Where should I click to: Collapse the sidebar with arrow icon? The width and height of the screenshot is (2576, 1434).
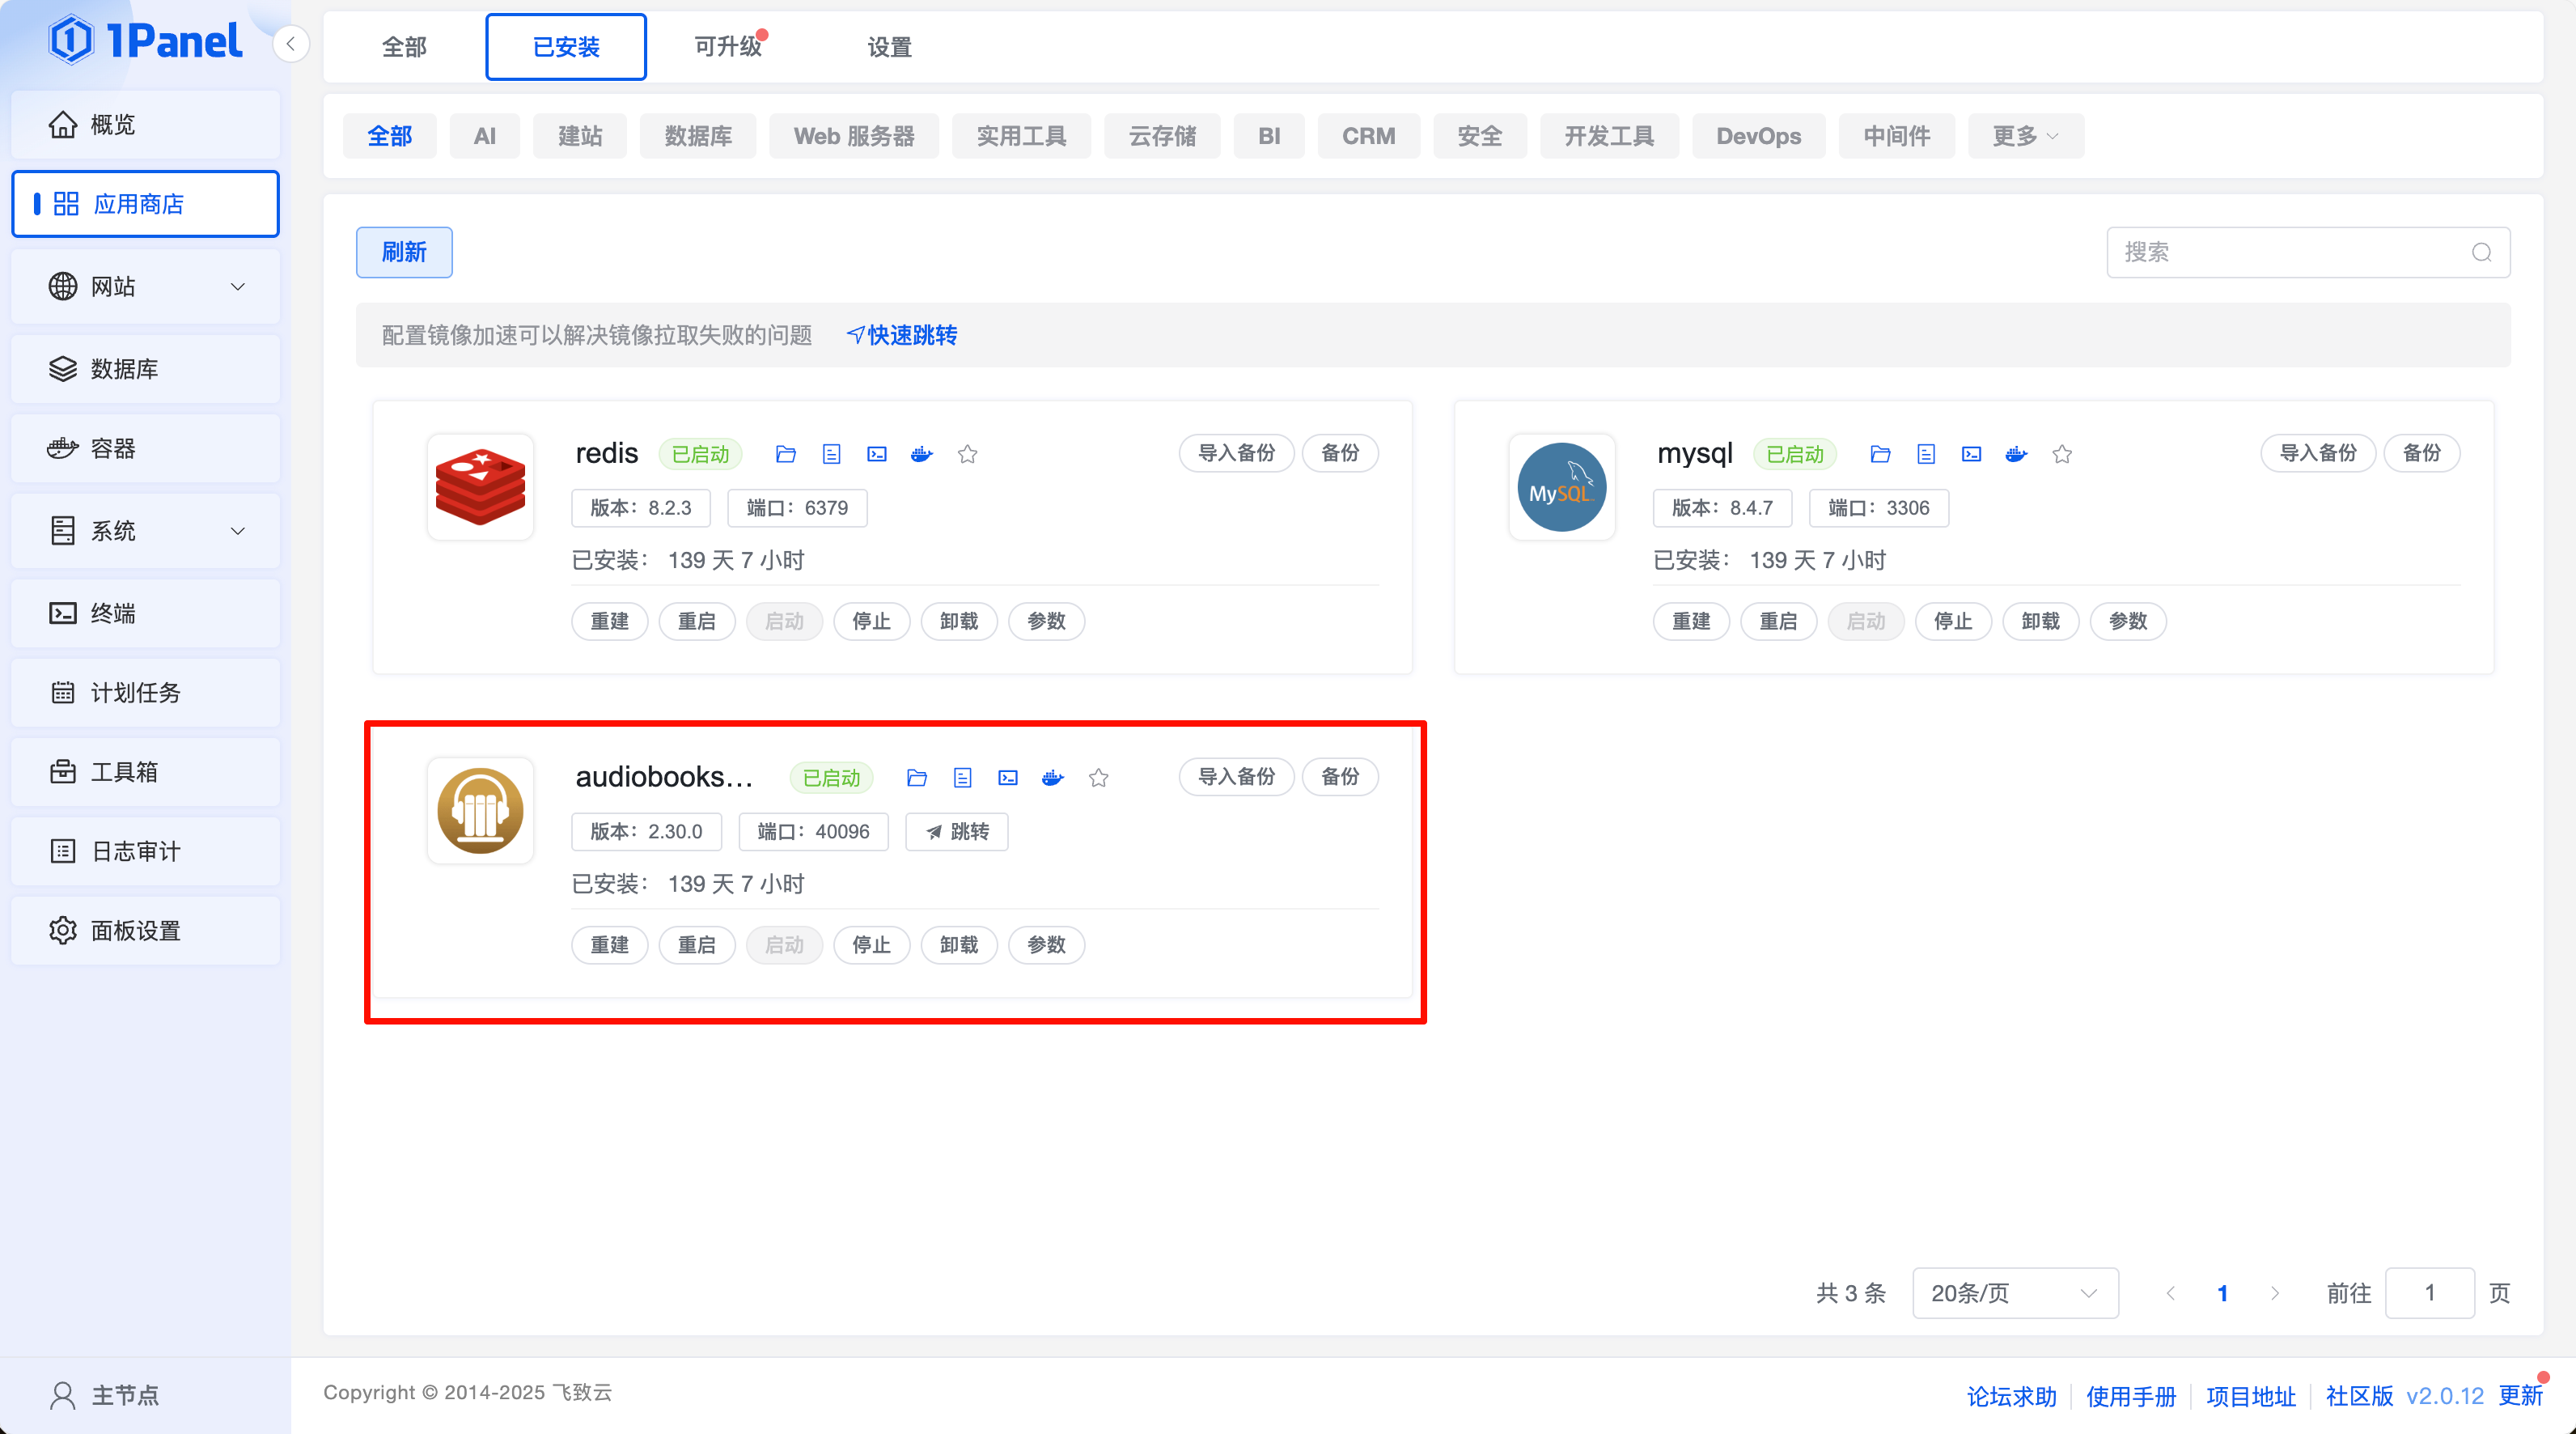pyautogui.click(x=290, y=44)
